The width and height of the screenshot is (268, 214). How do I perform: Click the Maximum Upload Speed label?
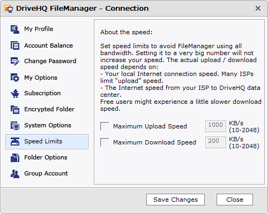tap(150, 126)
